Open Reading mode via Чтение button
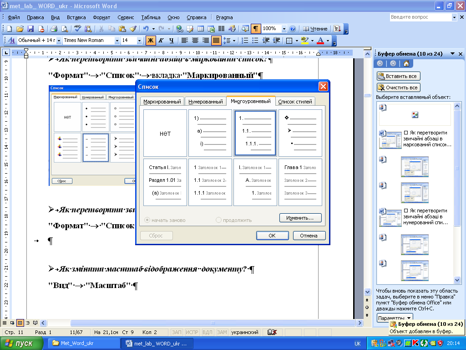 [315, 29]
